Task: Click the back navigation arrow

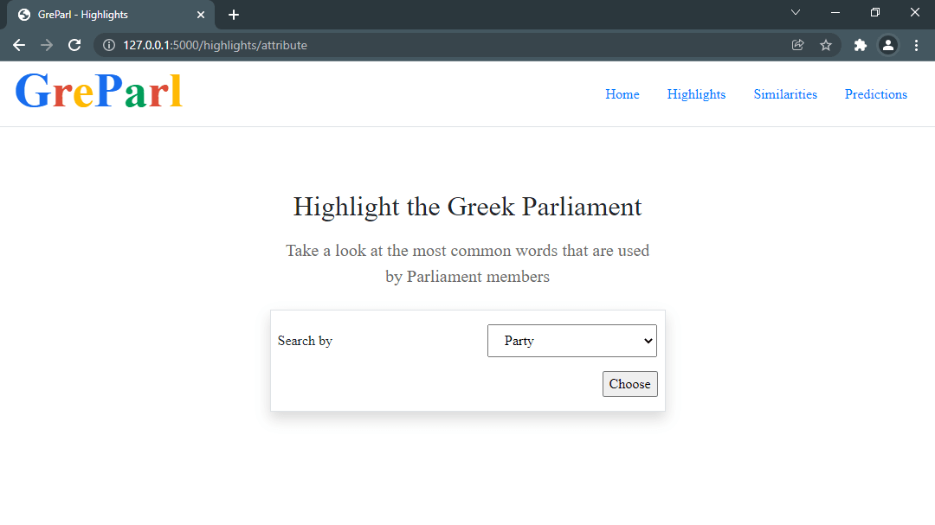Action: coord(19,44)
